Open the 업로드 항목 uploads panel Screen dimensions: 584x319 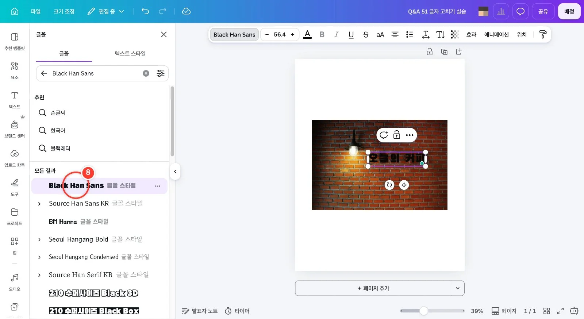[x=15, y=158]
